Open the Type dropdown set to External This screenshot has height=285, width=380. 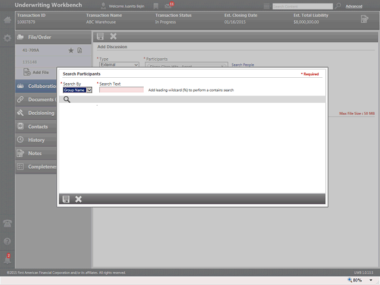[x=119, y=65]
